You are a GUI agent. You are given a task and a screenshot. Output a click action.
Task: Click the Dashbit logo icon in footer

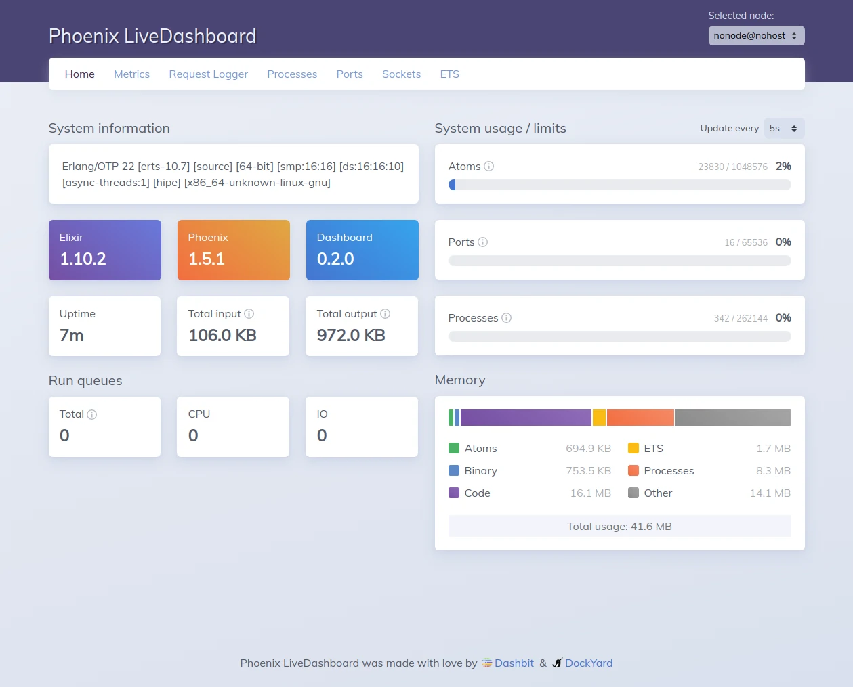point(486,663)
